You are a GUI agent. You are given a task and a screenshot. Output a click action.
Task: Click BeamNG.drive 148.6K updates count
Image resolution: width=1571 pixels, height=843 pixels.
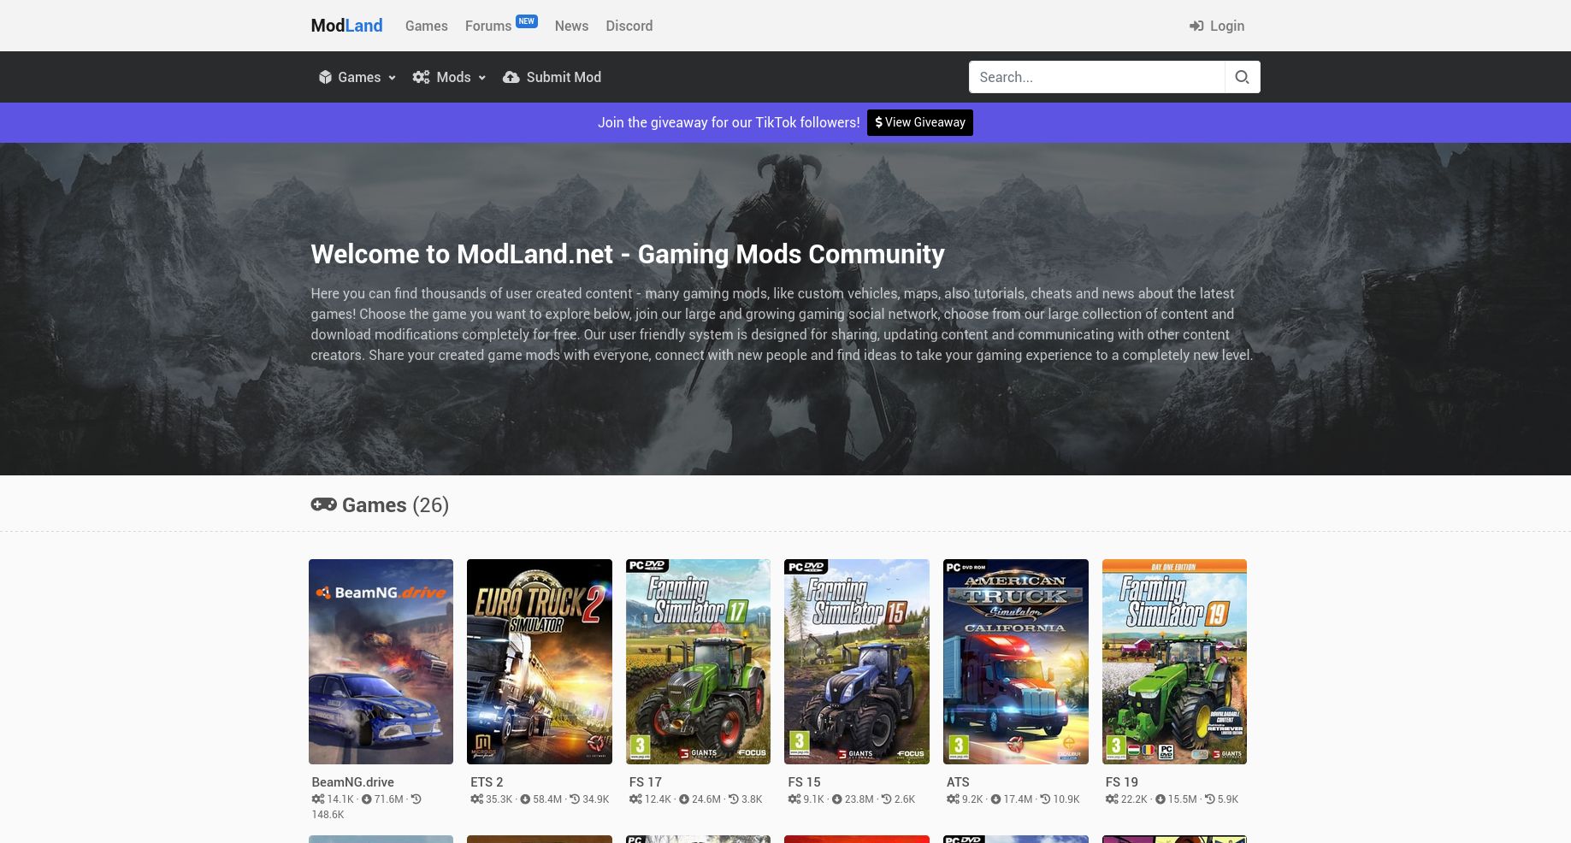328,815
